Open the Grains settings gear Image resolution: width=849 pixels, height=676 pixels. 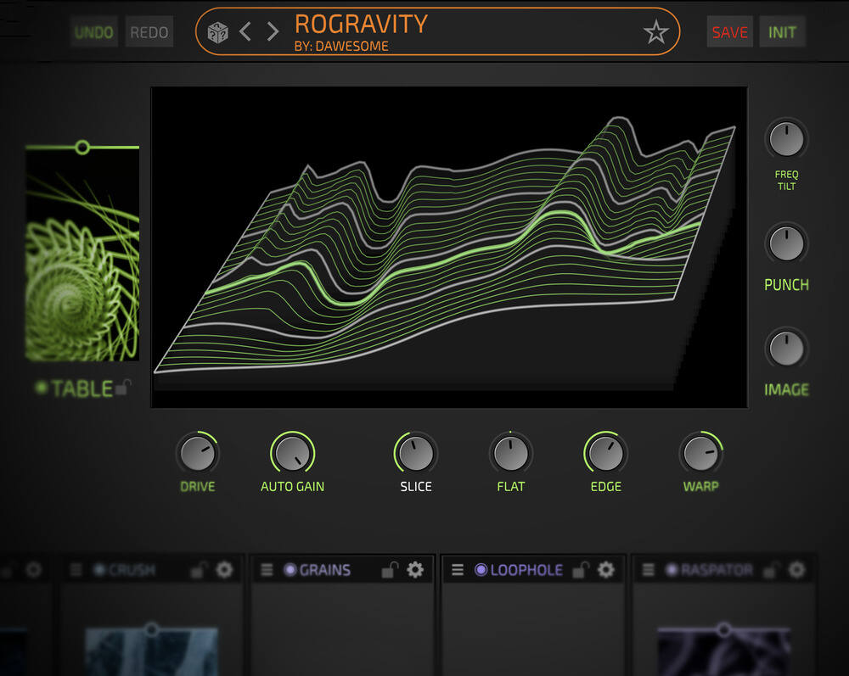click(415, 570)
